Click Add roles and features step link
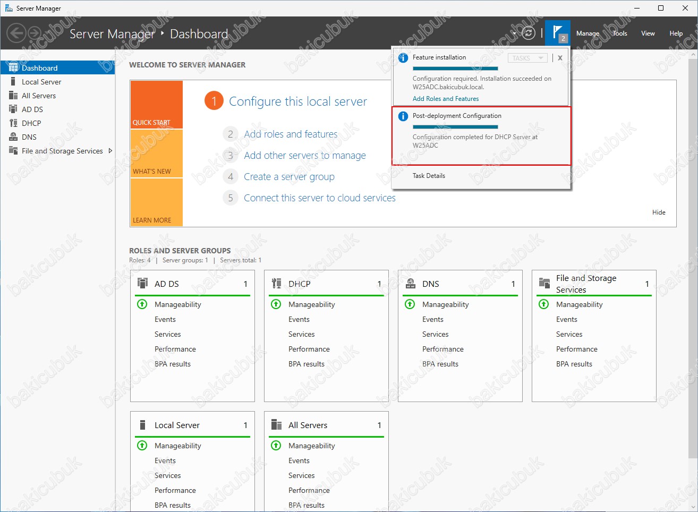 [291, 134]
